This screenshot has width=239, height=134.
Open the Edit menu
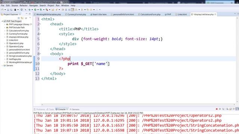pyautogui.click(x=8, y=6)
